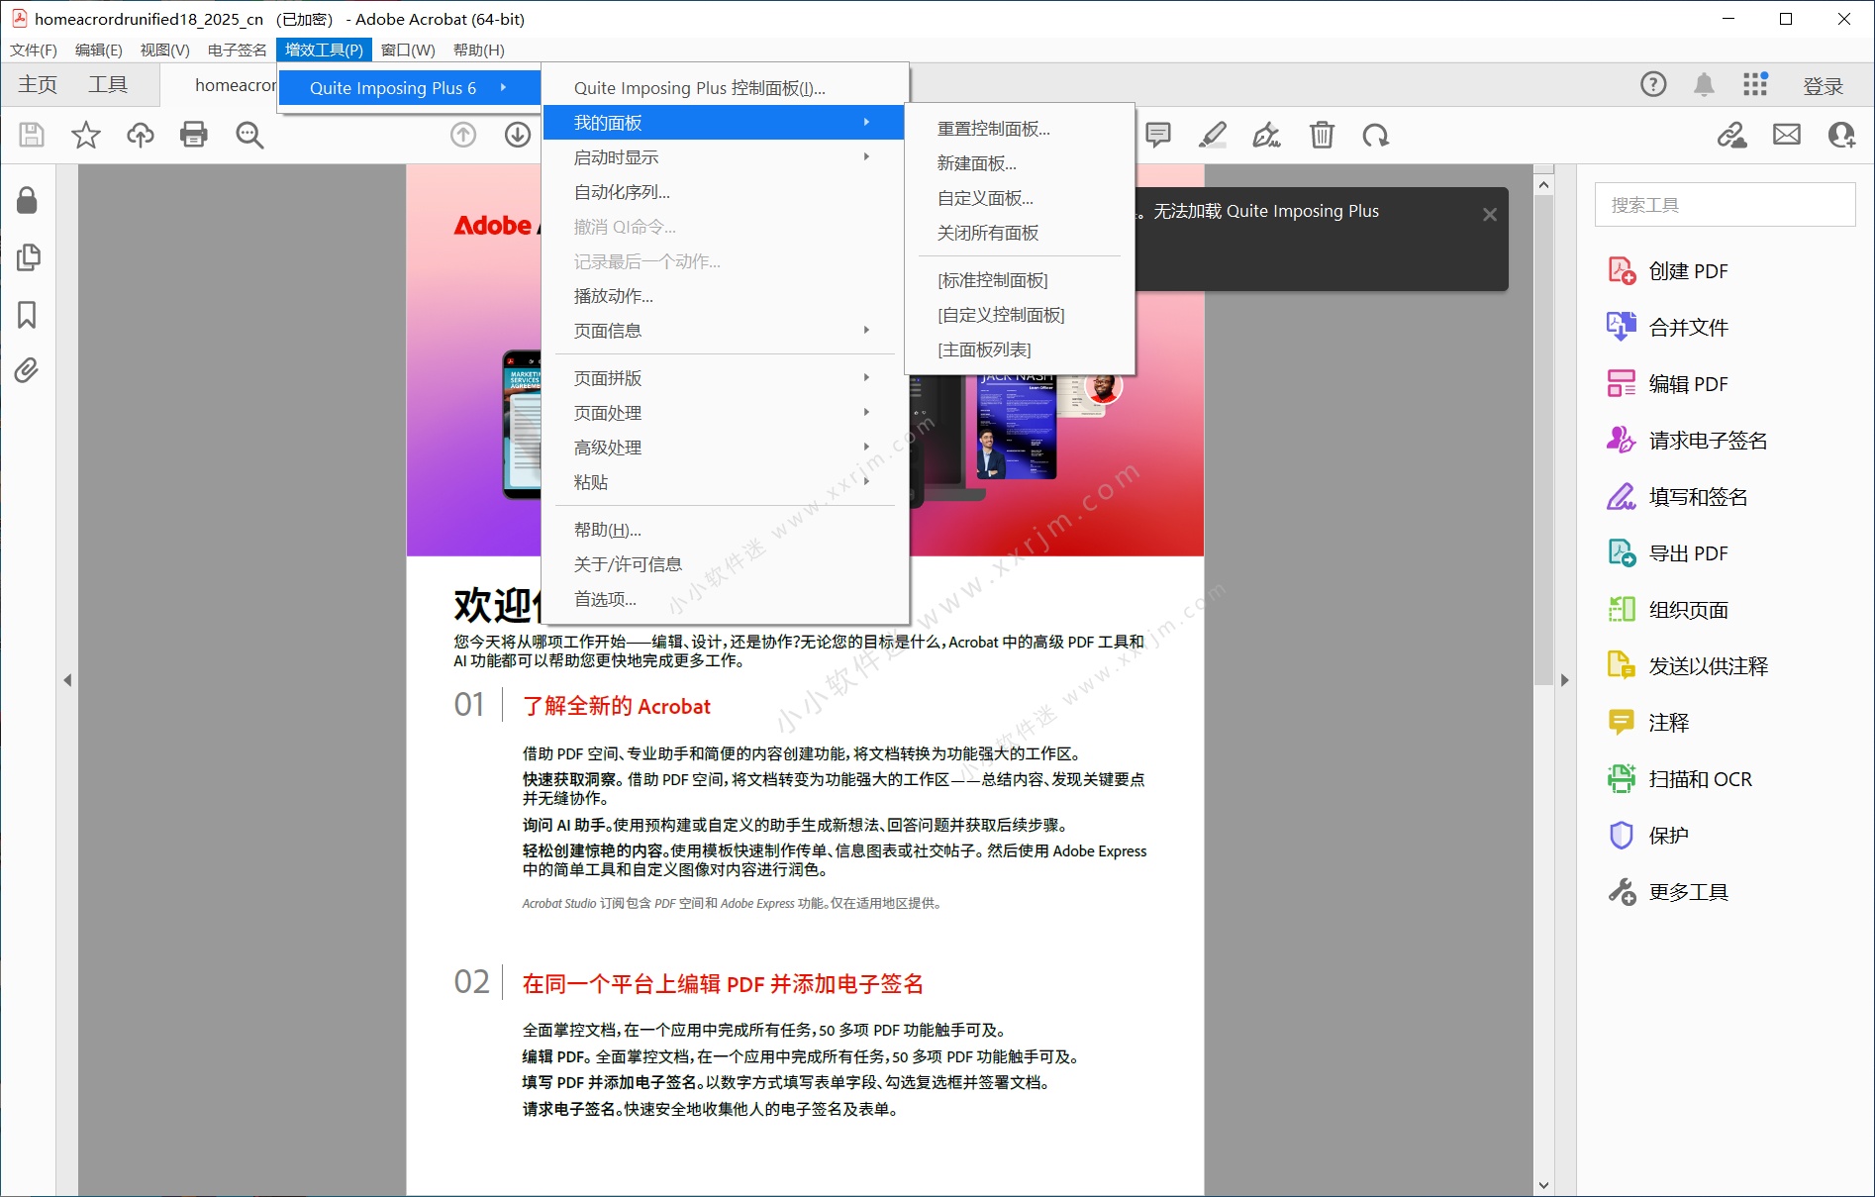Click the Print icon in the toolbar

194,135
